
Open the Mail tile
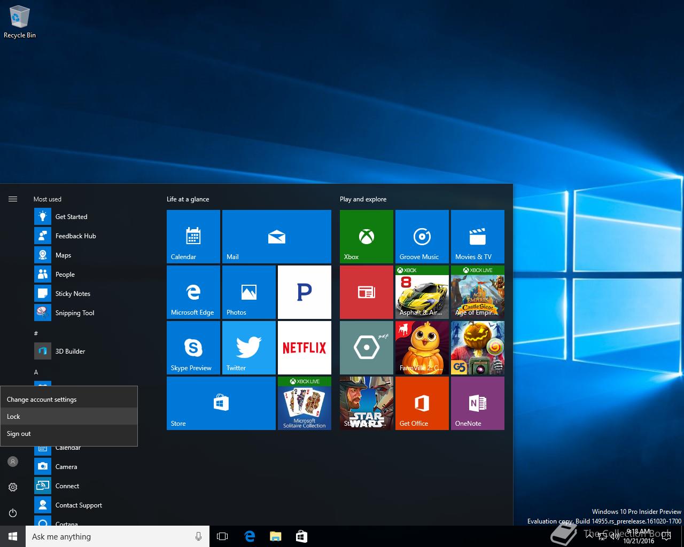(x=277, y=237)
